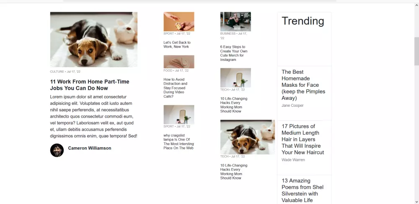The image size is (419, 204).
Task: Click the Cameron Williamson author name
Action: tap(90, 148)
